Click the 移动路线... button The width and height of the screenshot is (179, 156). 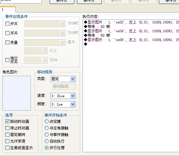(64, 87)
